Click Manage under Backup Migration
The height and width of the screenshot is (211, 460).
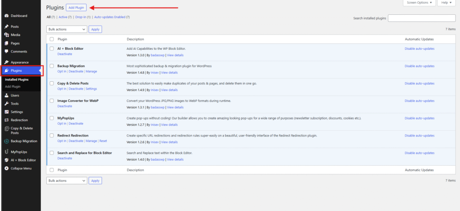click(x=91, y=71)
